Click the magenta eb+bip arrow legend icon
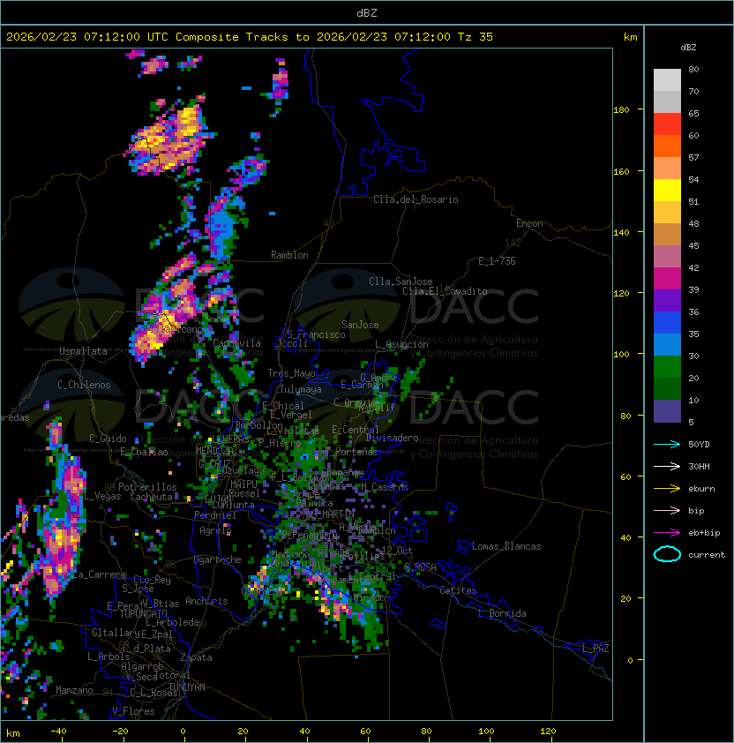Screen dimensions: 734x743 point(667,533)
